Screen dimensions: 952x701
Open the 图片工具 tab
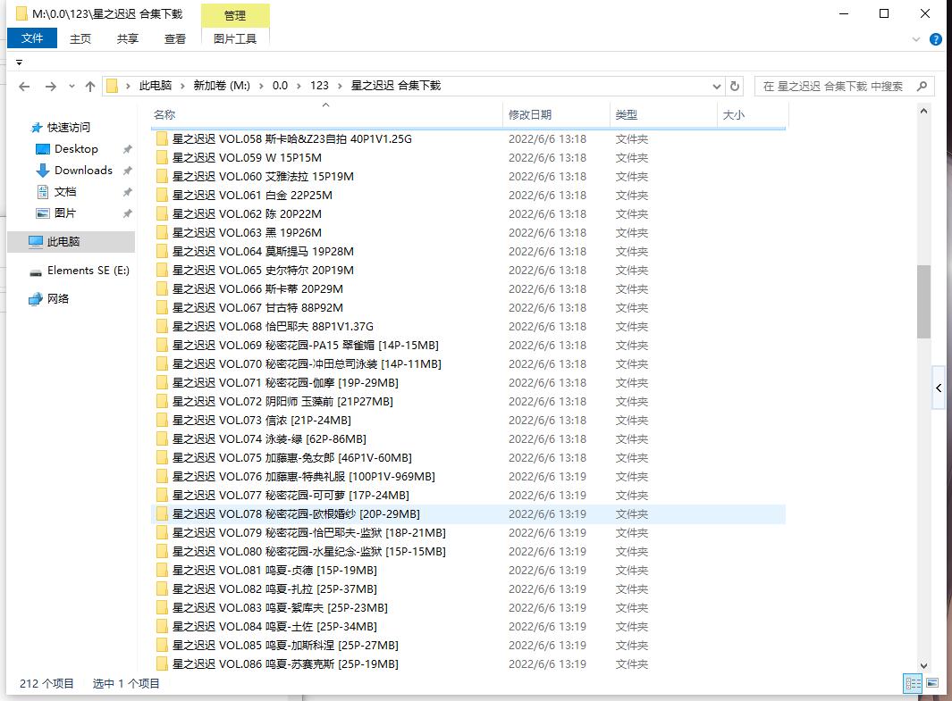pyautogui.click(x=235, y=38)
